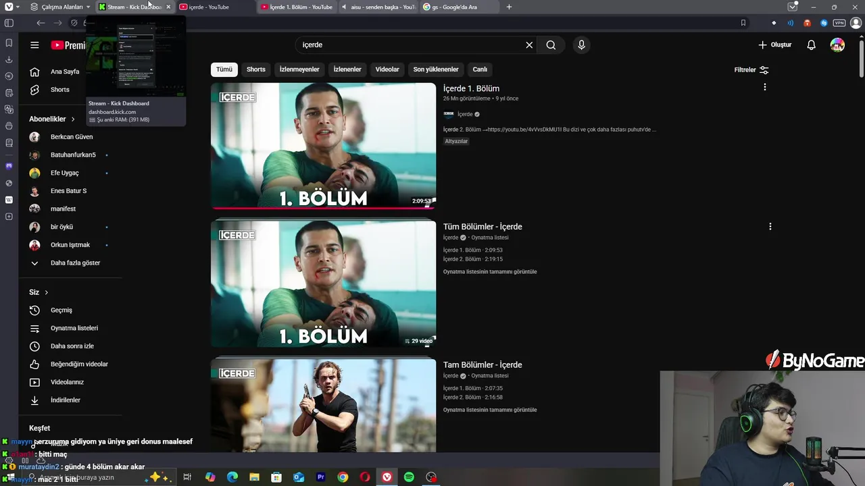
Task: Click the YouTube Premium logo
Action: [68, 45]
